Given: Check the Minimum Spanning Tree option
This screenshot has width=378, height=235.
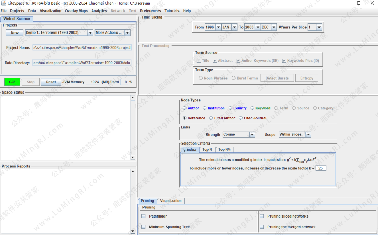Looking at the screenshot, I should pos(143,227).
